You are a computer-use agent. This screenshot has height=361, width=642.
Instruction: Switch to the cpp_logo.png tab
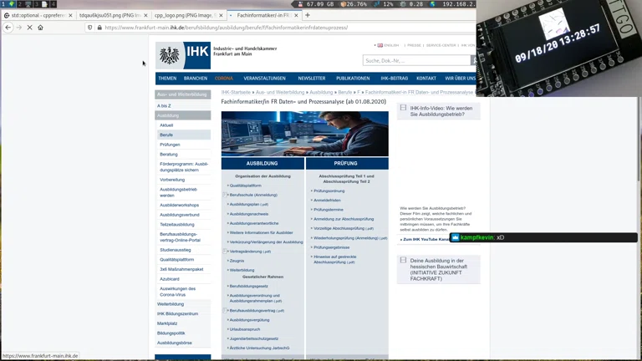click(184, 15)
